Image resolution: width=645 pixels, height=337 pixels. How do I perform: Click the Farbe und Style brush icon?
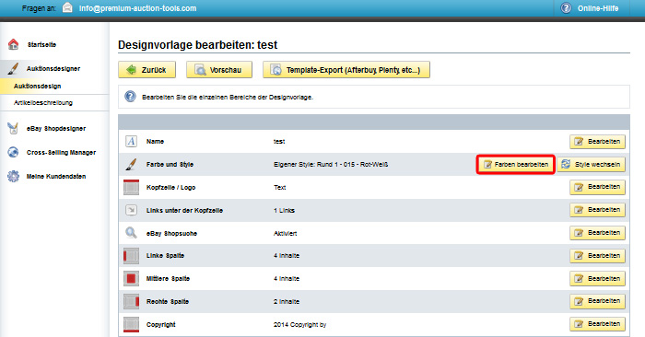click(131, 165)
